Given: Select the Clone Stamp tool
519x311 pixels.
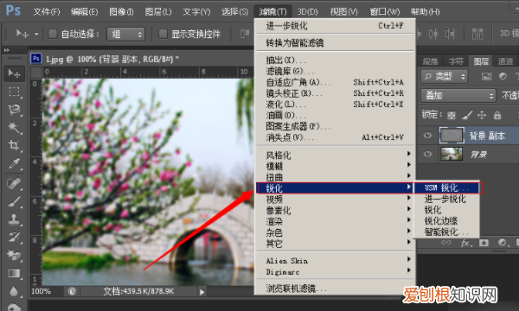Looking at the screenshot, I should point(14,219).
